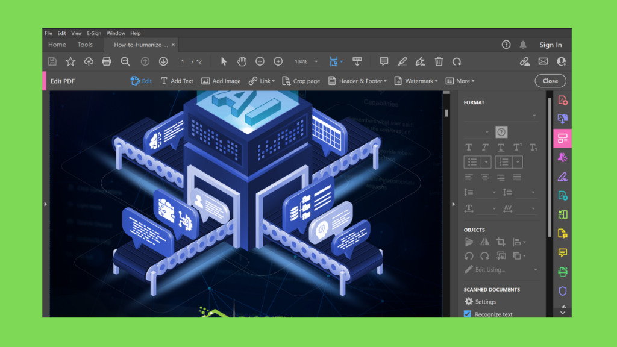Zoom in with plus icon
617x347 pixels.
[278, 61]
